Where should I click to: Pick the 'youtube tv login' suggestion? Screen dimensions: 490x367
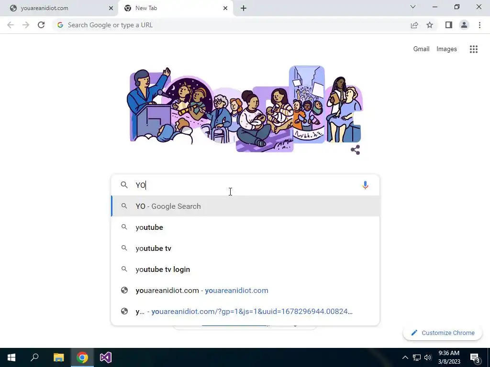coord(245,270)
